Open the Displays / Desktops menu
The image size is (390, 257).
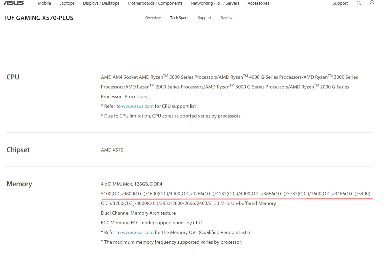101,3
